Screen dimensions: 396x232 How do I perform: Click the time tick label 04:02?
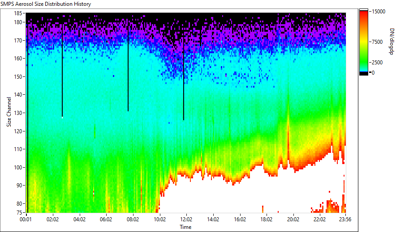coord(79,219)
